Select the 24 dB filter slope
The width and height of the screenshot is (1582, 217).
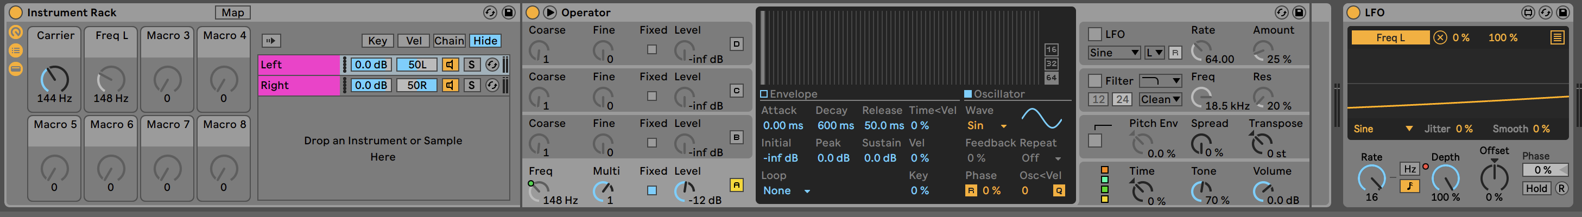tap(1122, 99)
